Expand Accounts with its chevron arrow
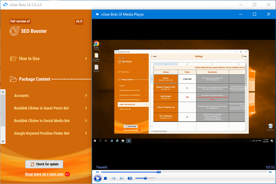Screen dimensions: 276x184 coord(86,95)
